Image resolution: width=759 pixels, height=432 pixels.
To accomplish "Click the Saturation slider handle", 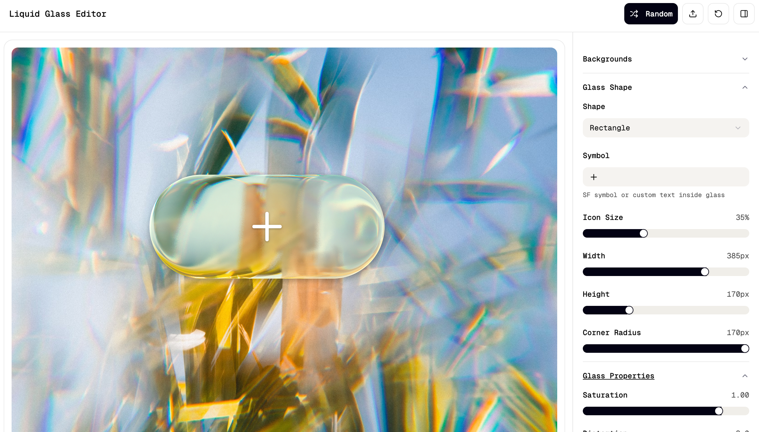I will point(719,411).
